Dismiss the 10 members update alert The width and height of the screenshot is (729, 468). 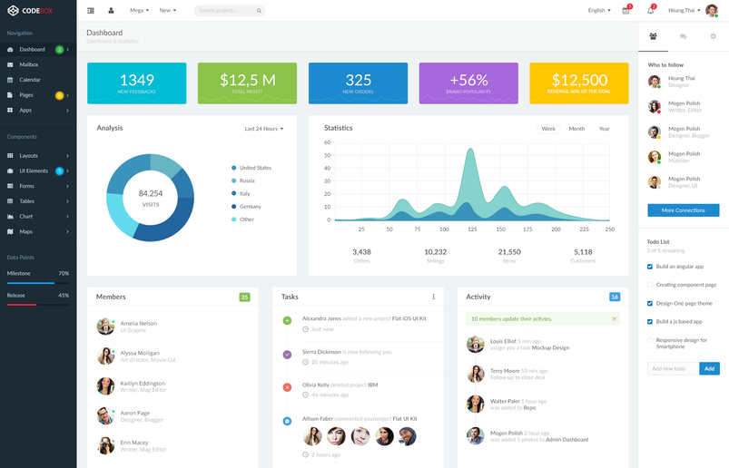615,319
